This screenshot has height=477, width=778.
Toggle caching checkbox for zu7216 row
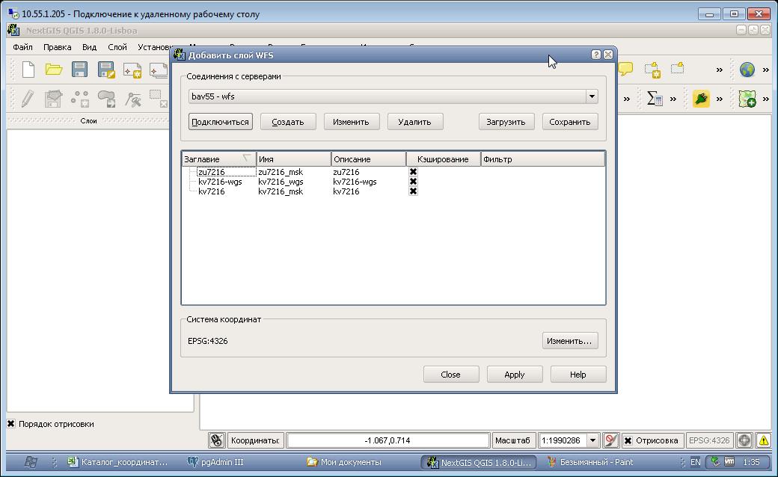(413, 171)
